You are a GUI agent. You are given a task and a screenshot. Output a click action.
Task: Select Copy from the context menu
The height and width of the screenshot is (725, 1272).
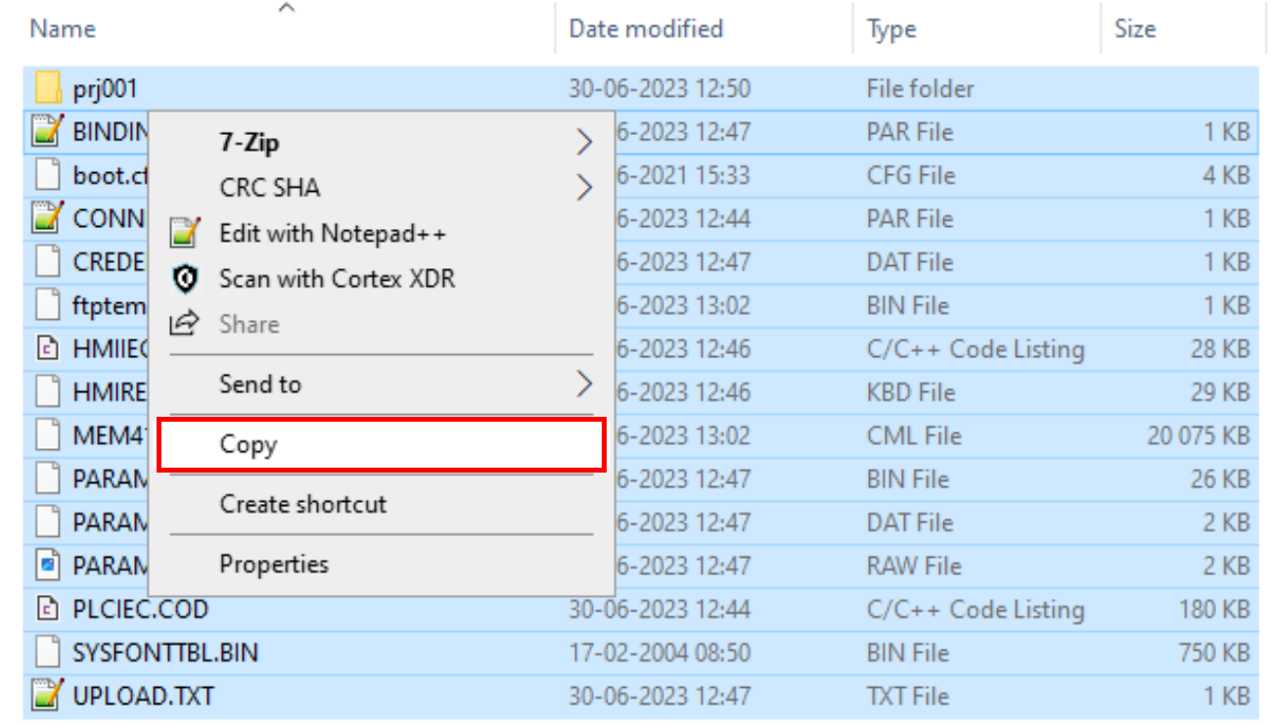pyautogui.click(x=249, y=445)
